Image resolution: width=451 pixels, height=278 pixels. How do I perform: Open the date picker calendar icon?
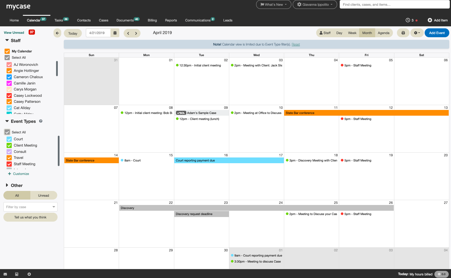pos(115,33)
